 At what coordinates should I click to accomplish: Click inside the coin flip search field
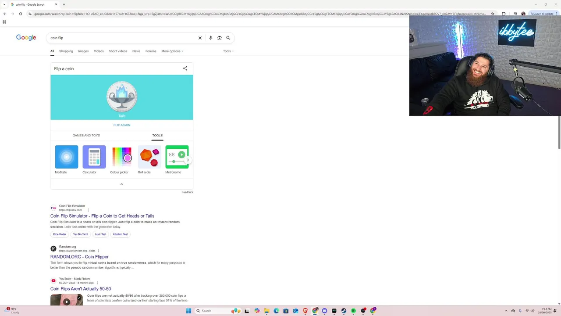tap(123, 38)
